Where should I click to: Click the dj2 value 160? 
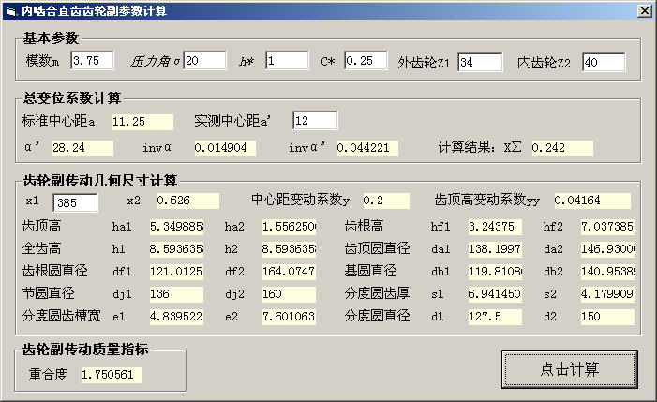pyautogui.click(x=289, y=294)
